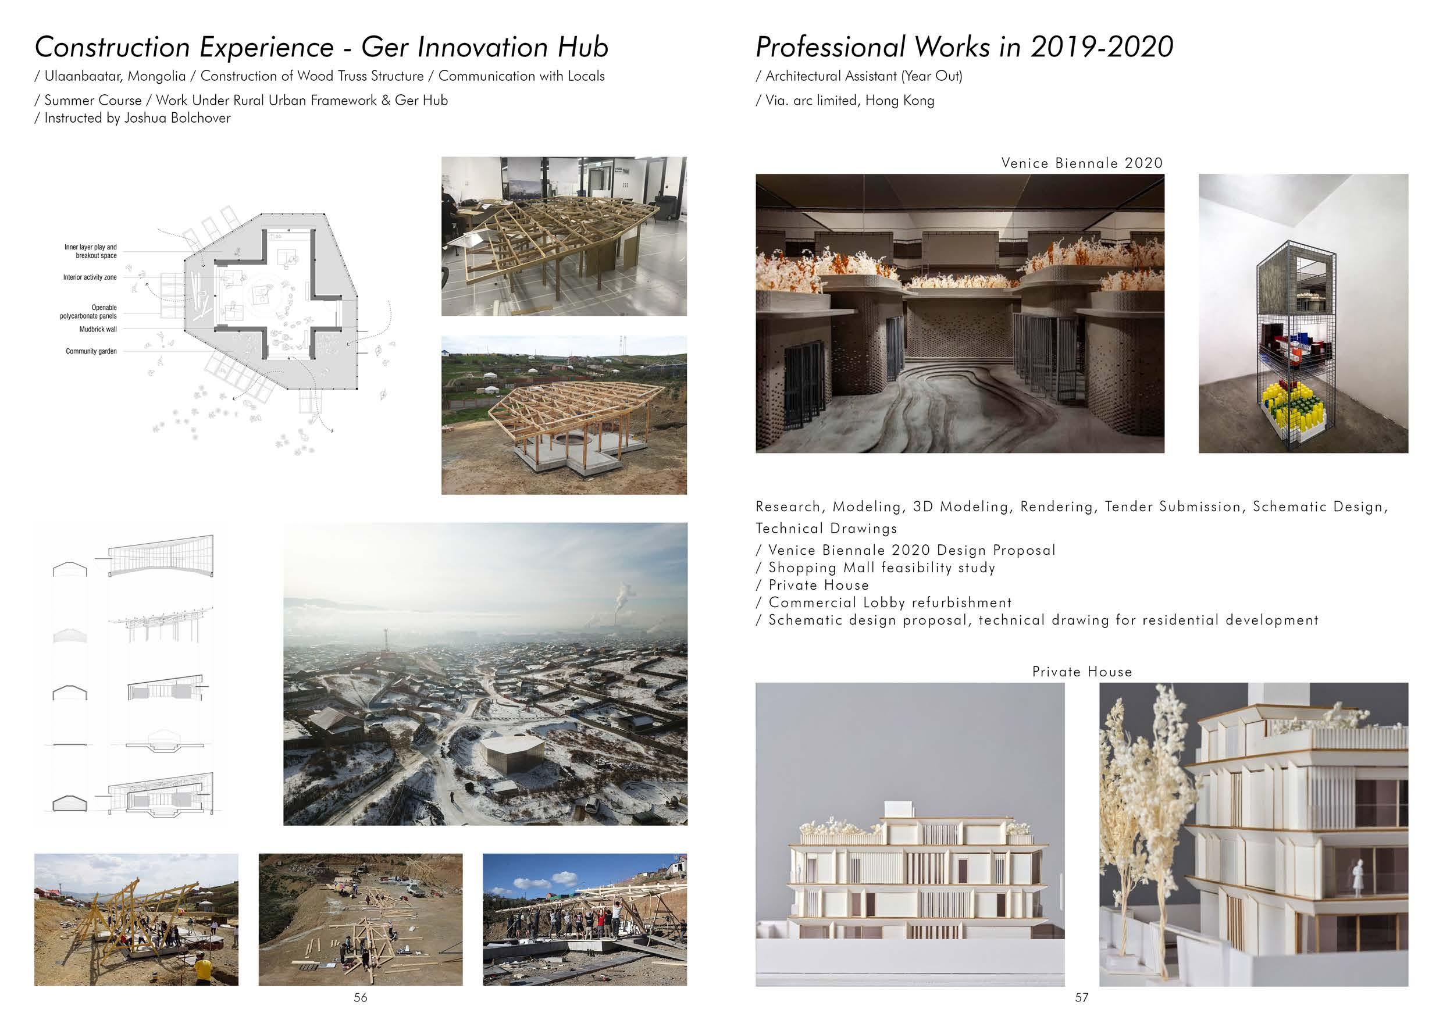Click the aerial construction site timber photo
The width and height of the screenshot is (1443, 1020).
(360, 919)
